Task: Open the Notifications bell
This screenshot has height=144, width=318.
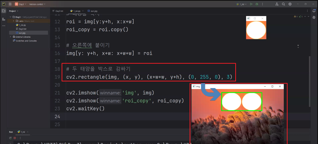Action: (314, 11)
